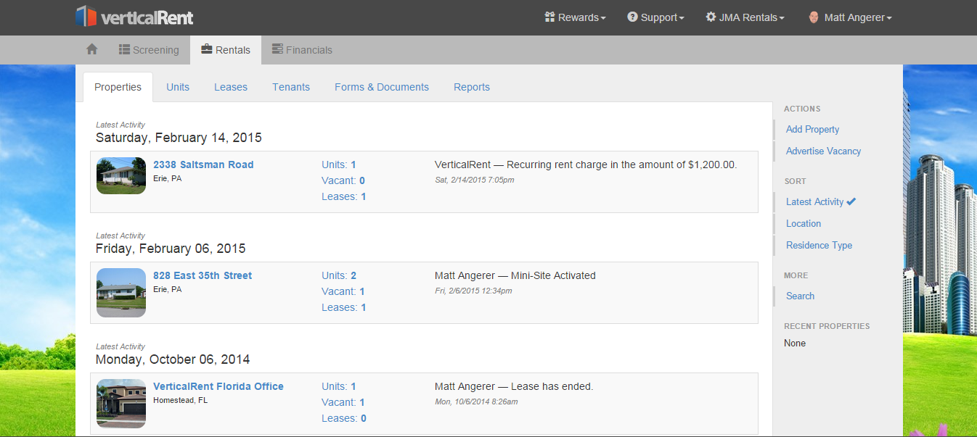Screen dimensions: 977x437
Task: Sort properties by Residence Type
Action: click(x=819, y=245)
